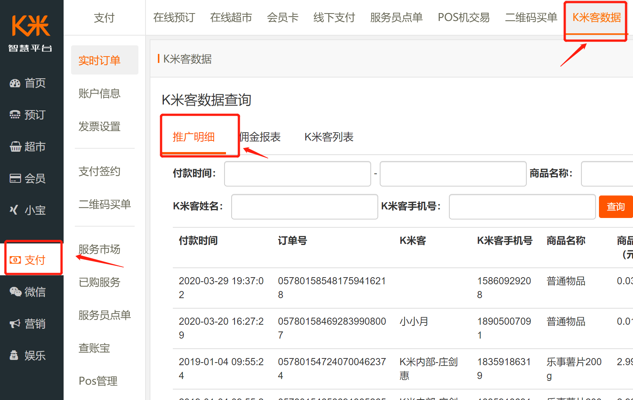Switch to 会员卡 top tab

[282, 18]
